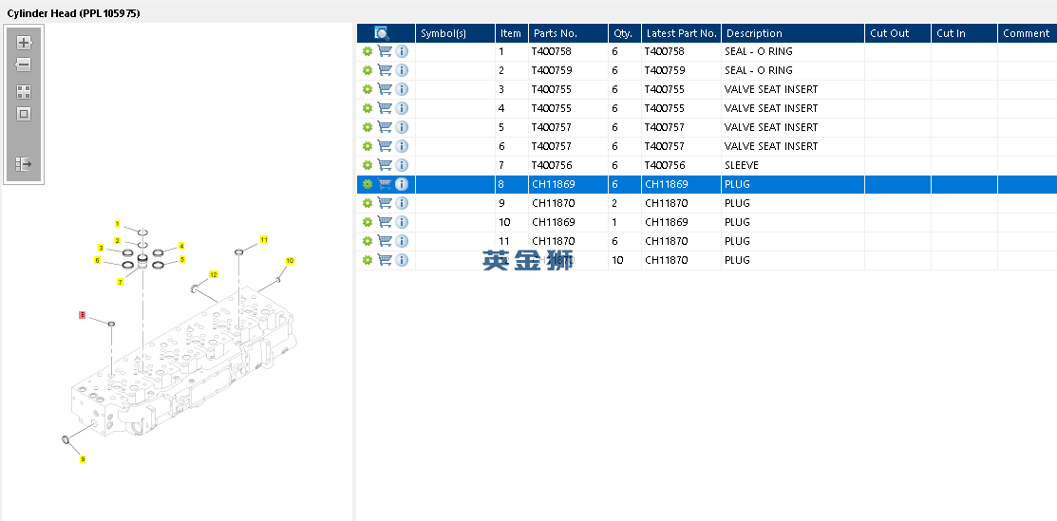
Task: Select callout 9 label in diagram
Action: pos(83,459)
